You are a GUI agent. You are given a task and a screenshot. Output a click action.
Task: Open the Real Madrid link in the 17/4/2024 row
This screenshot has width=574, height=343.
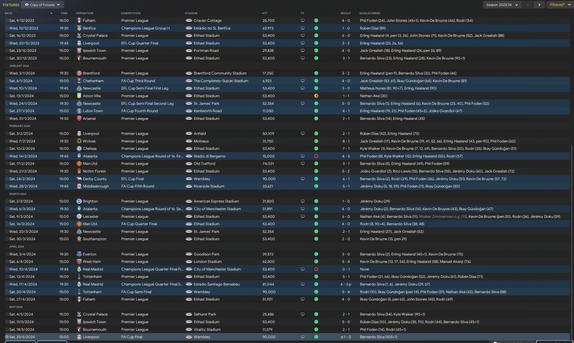coord(93,284)
